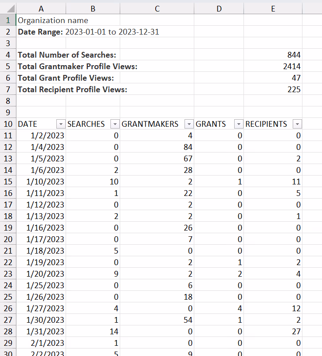Select column E header

point(273,8)
